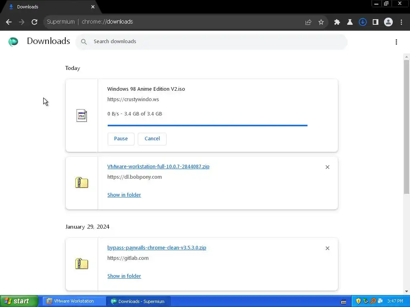Image resolution: width=410 pixels, height=307 pixels.
Task: Open the browser three-dot menu
Action: coord(401,22)
